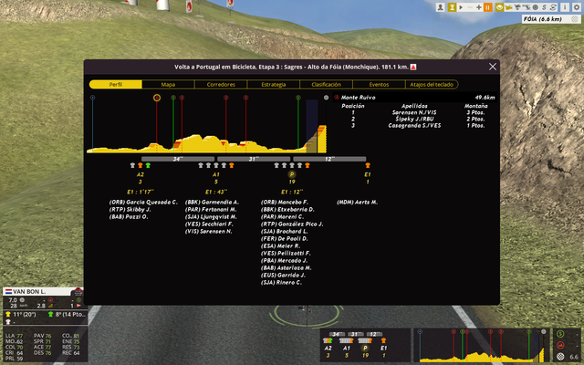Click the green sprint icon bottom right
The height and width of the screenshot is (365, 584).
click(x=560, y=334)
